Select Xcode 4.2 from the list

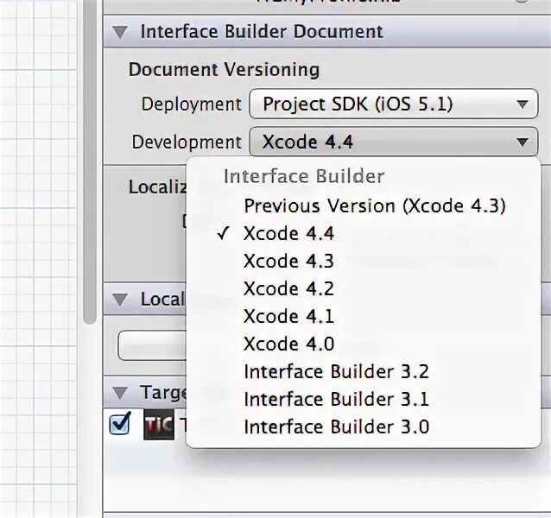tap(364, 288)
